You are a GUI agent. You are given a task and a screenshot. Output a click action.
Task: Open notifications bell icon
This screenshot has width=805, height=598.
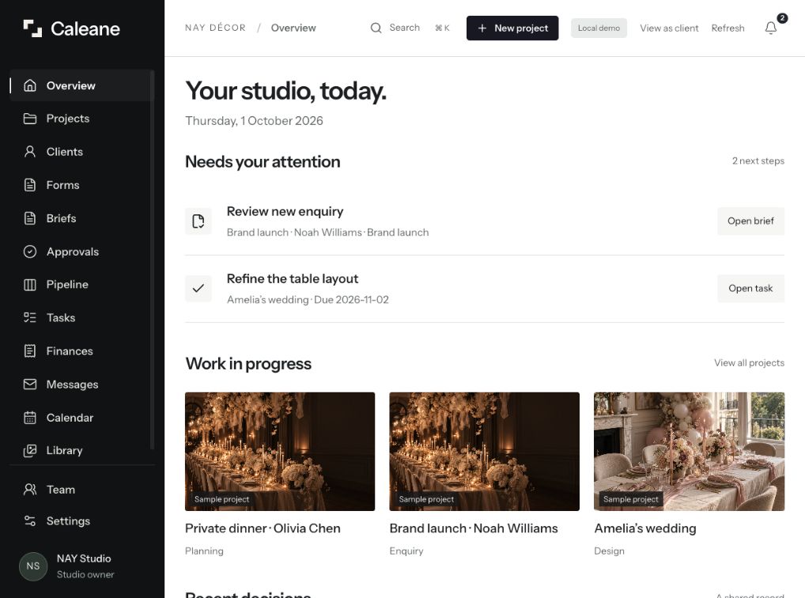[771, 28]
